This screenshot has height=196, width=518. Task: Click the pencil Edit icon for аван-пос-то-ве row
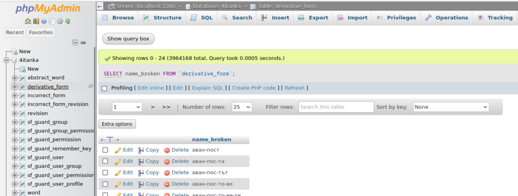pos(118,184)
